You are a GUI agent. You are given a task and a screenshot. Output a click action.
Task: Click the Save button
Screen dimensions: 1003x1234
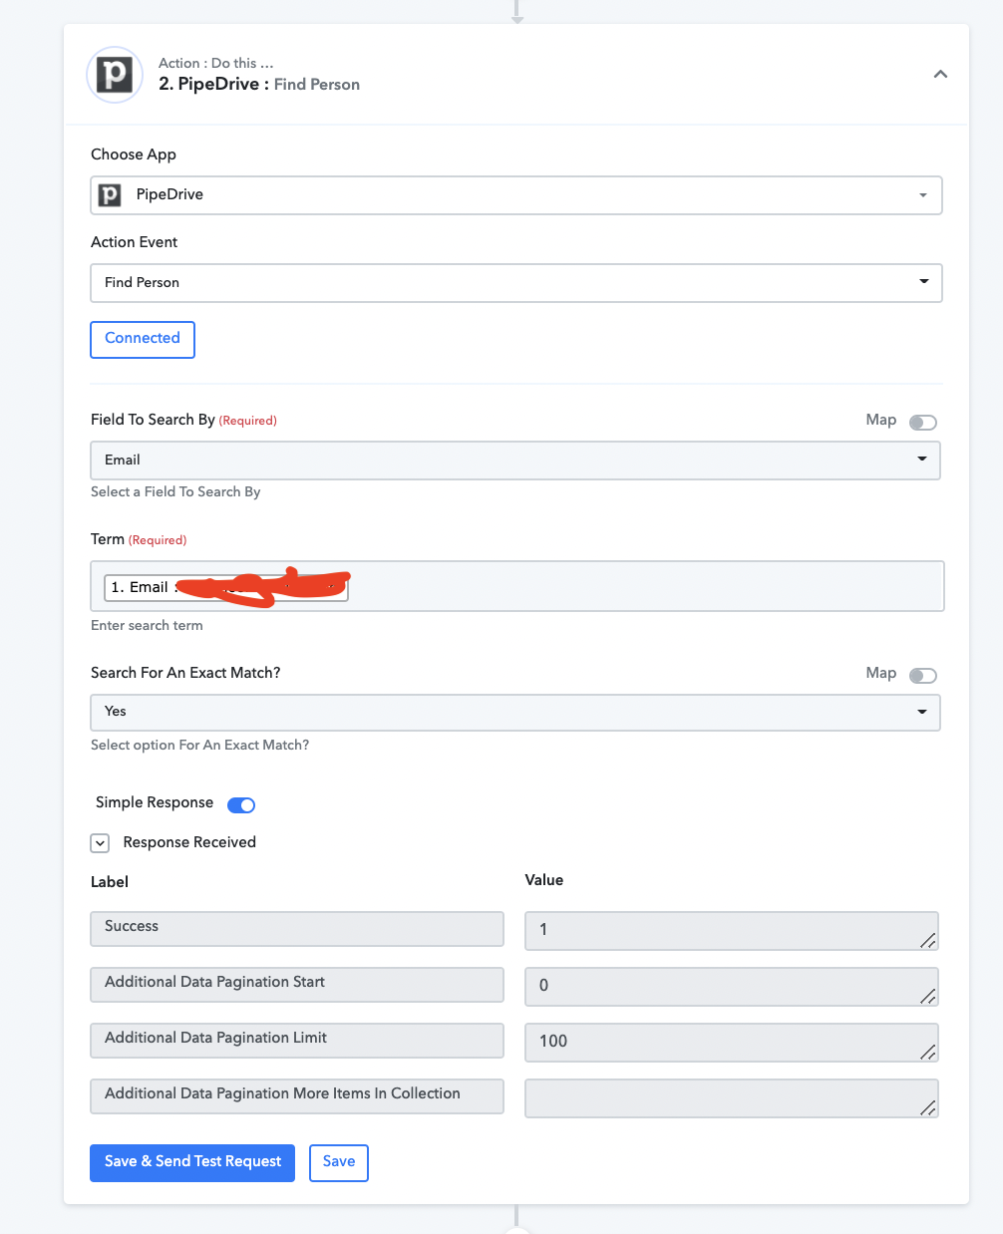(339, 1162)
